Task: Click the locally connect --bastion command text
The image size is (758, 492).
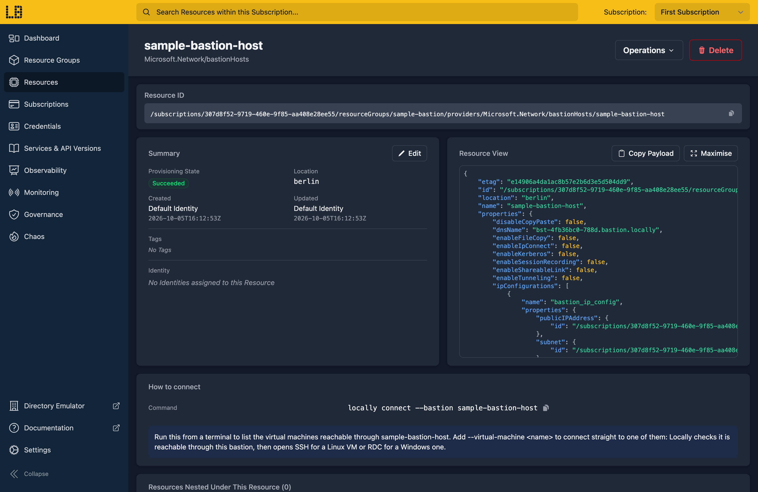Action: (x=442, y=408)
